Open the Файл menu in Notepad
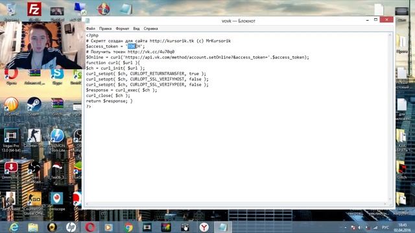Image resolution: width=415 pixels, height=233 pixels. (x=91, y=28)
